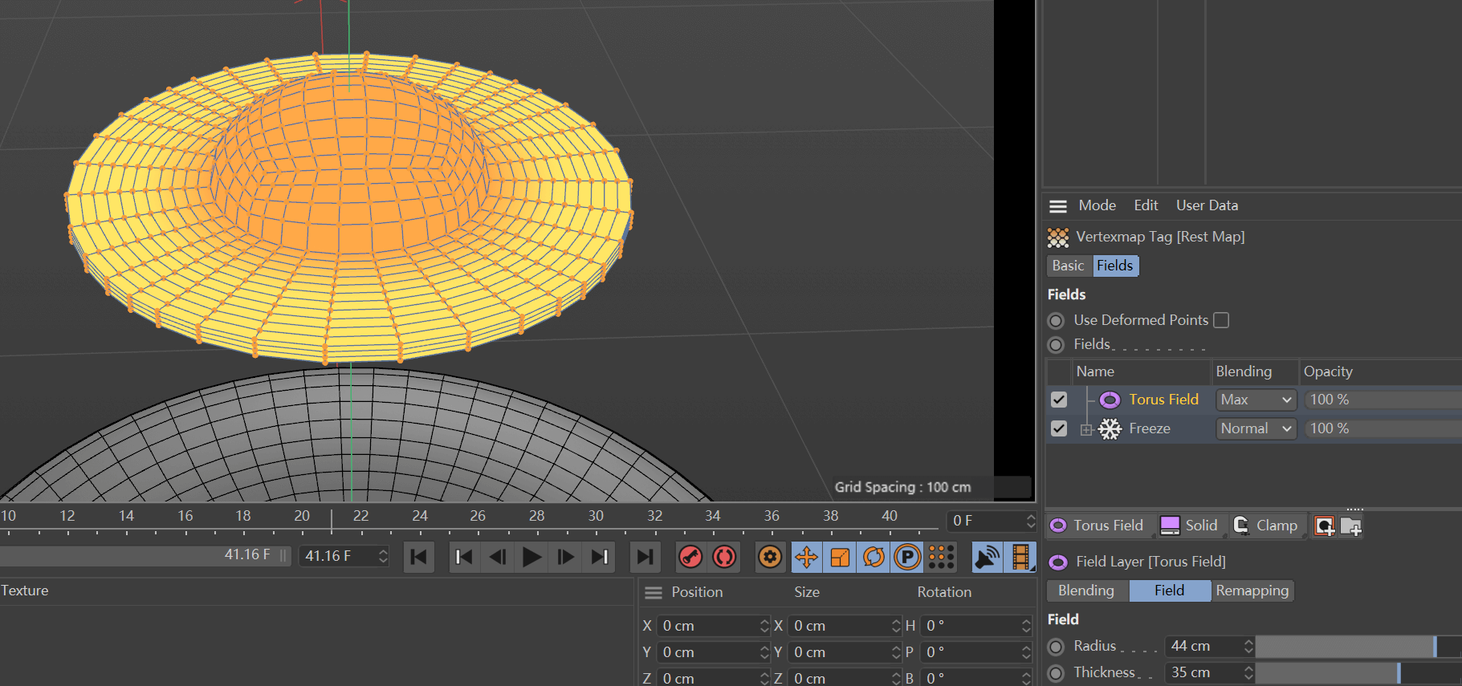
Task: Click the film strip icon in timeline toolbar
Action: tap(1020, 557)
